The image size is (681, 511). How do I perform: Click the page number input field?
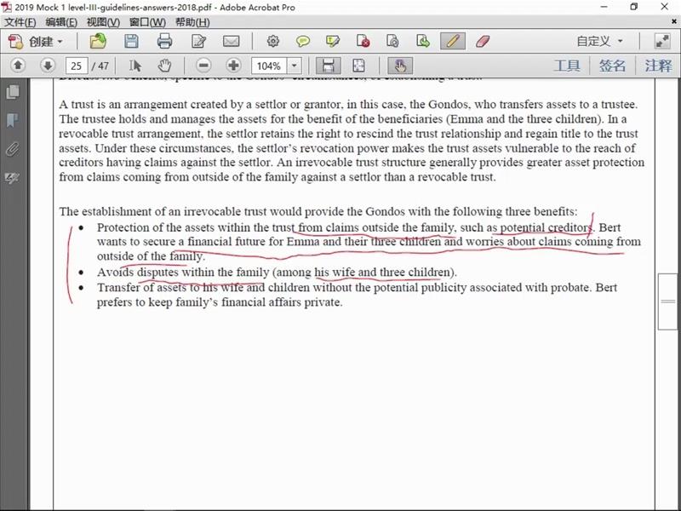(x=77, y=66)
